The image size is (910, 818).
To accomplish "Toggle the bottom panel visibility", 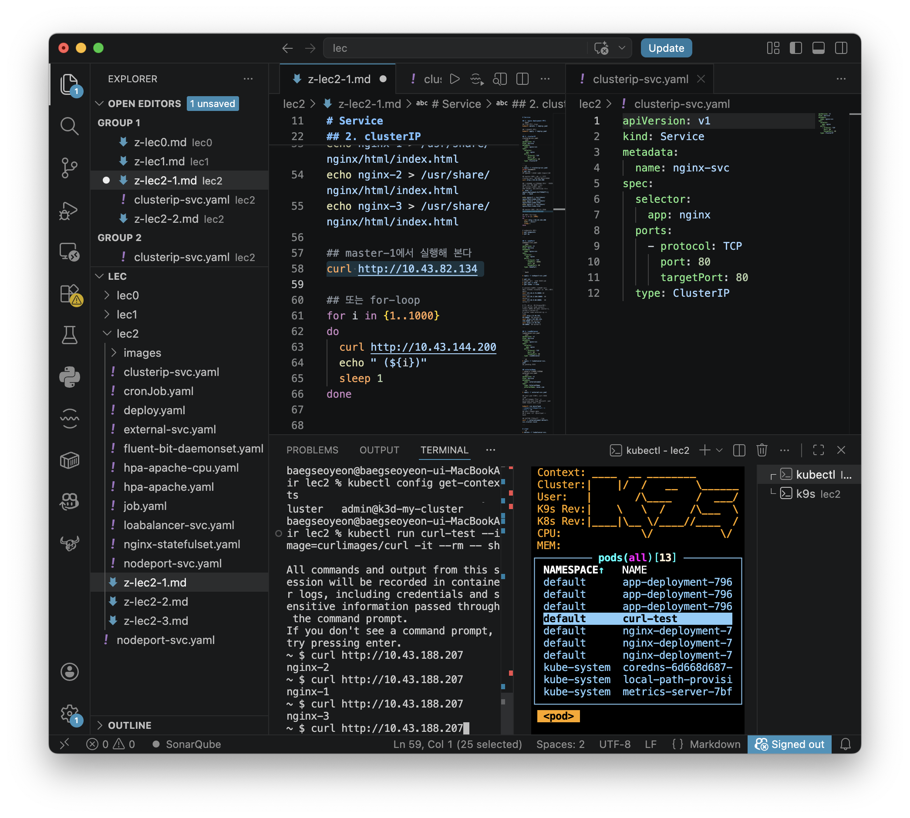I will pos(818,48).
